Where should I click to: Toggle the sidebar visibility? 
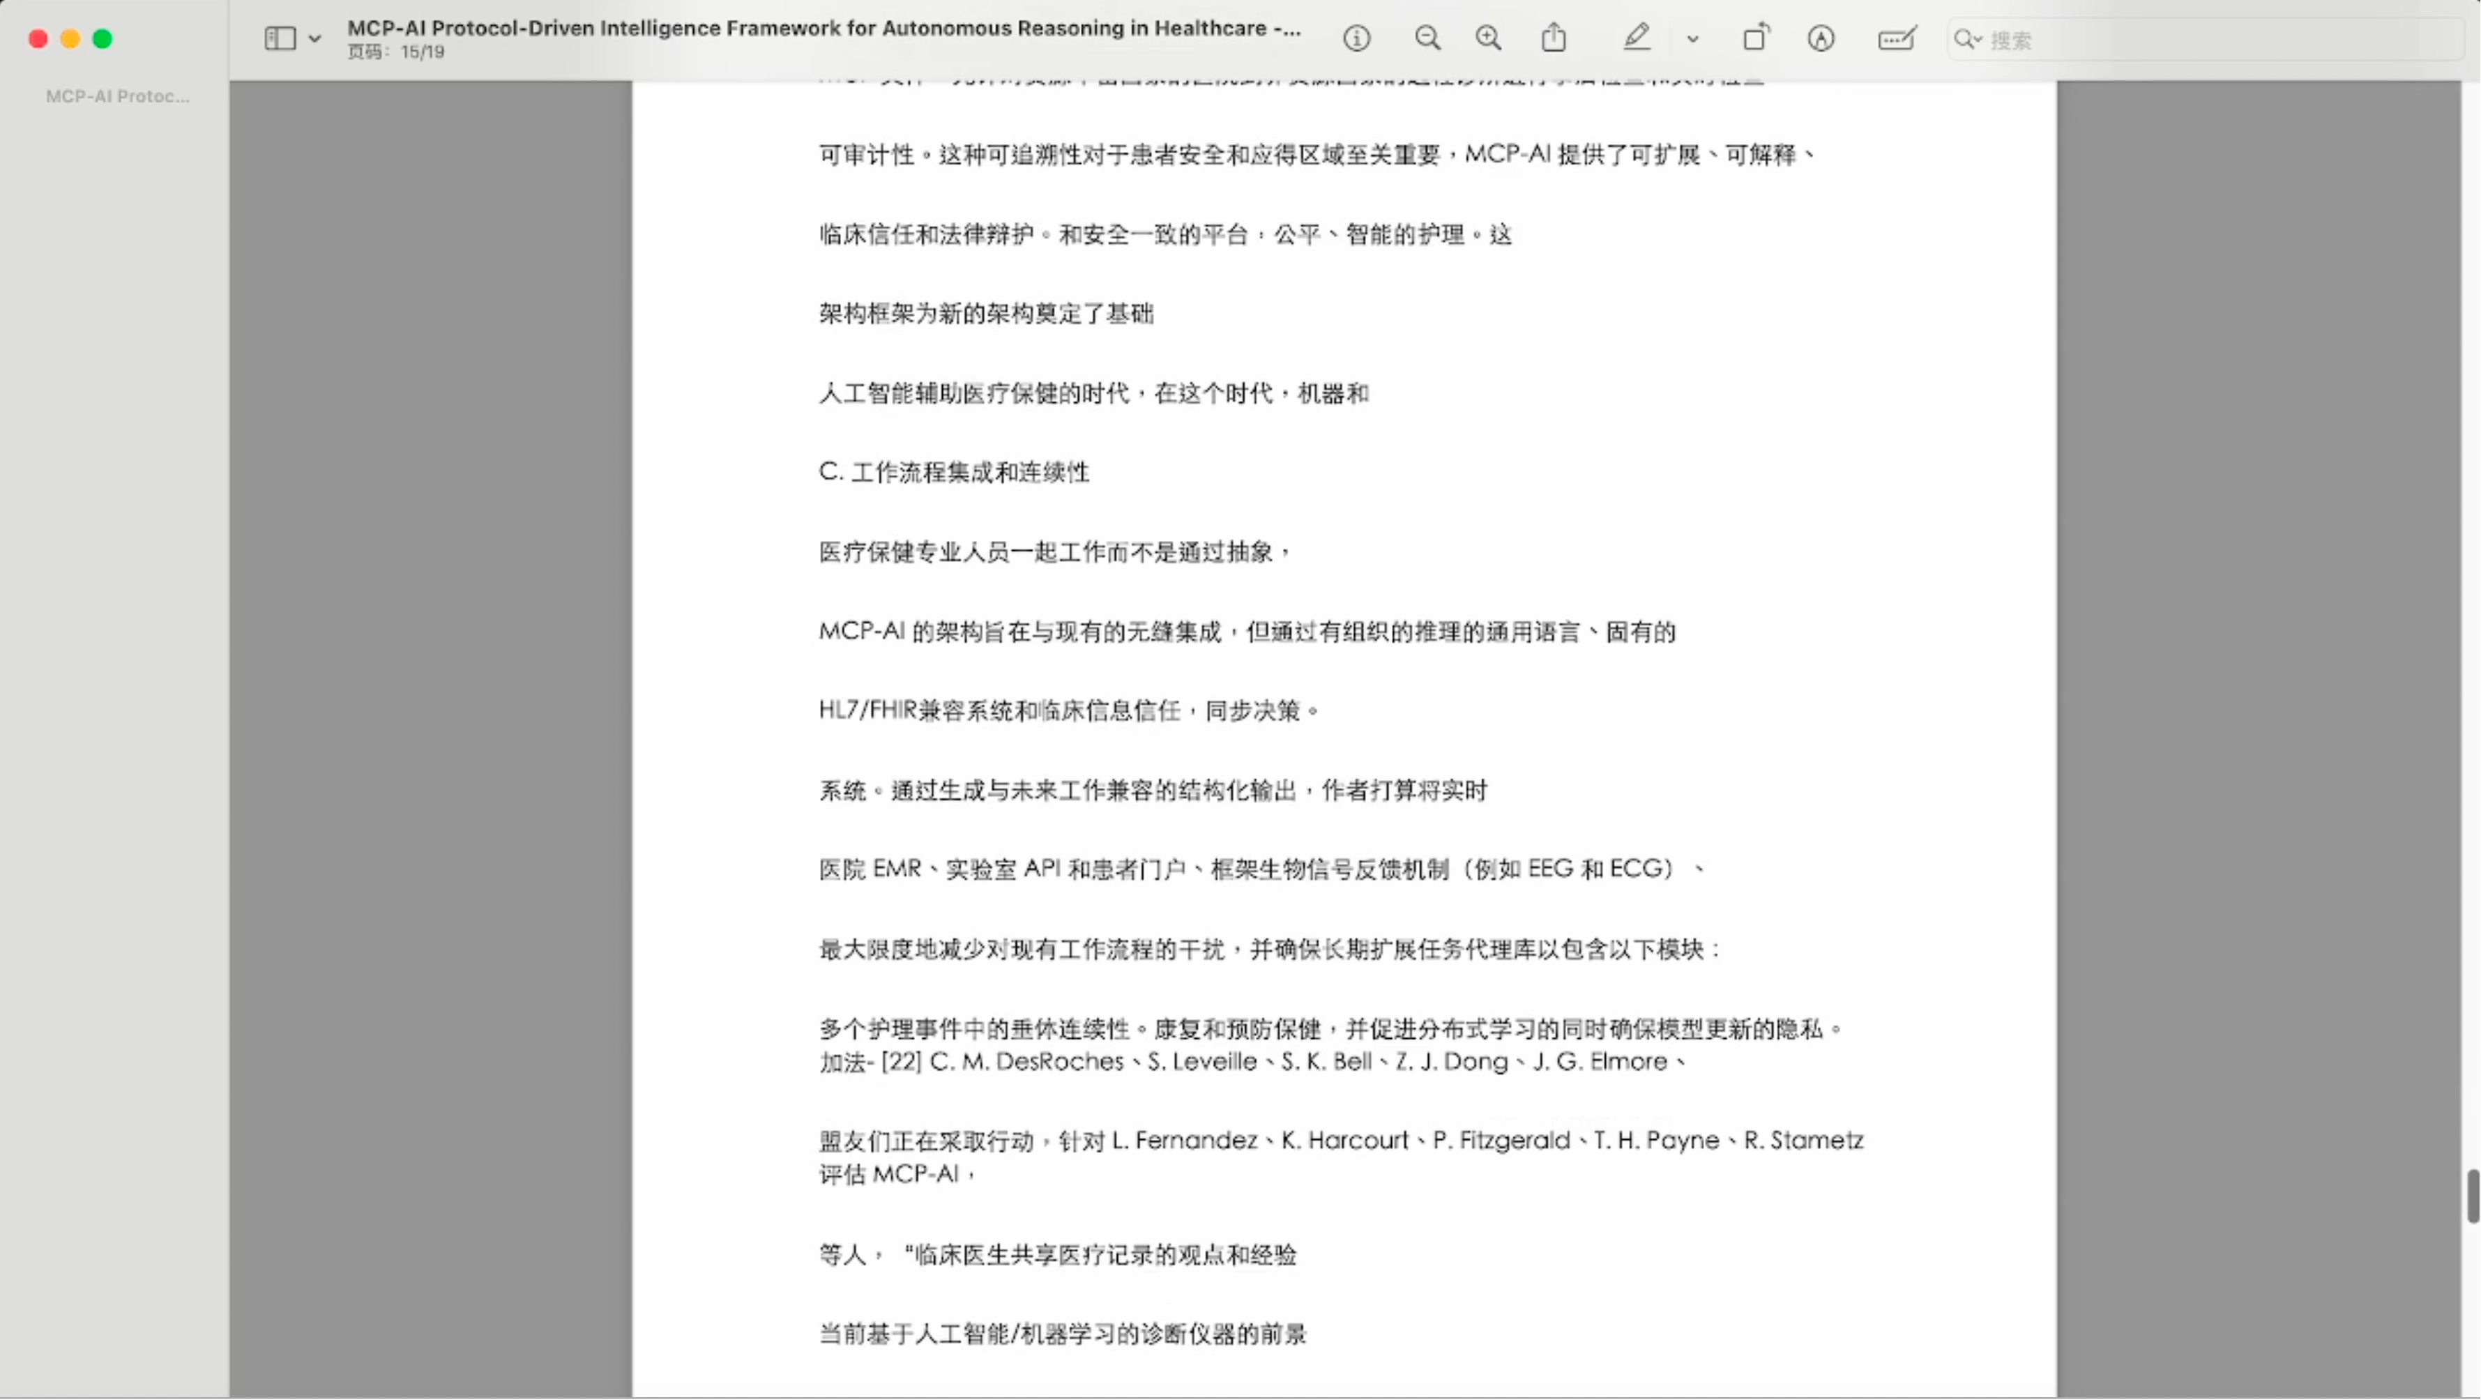pos(280,38)
